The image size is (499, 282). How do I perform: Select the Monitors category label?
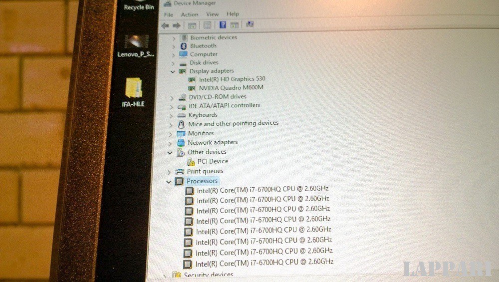[x=201, y=133]
